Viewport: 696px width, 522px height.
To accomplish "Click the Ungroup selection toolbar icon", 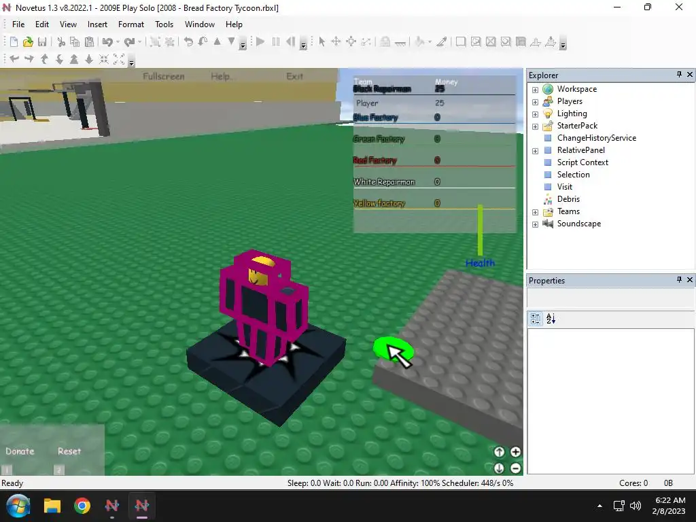I will coord(169,41).
